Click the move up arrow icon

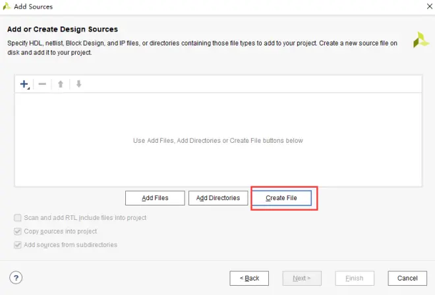[x=61, y=84]
